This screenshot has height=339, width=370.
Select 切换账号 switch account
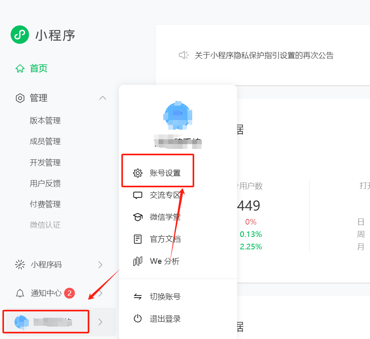165,297
